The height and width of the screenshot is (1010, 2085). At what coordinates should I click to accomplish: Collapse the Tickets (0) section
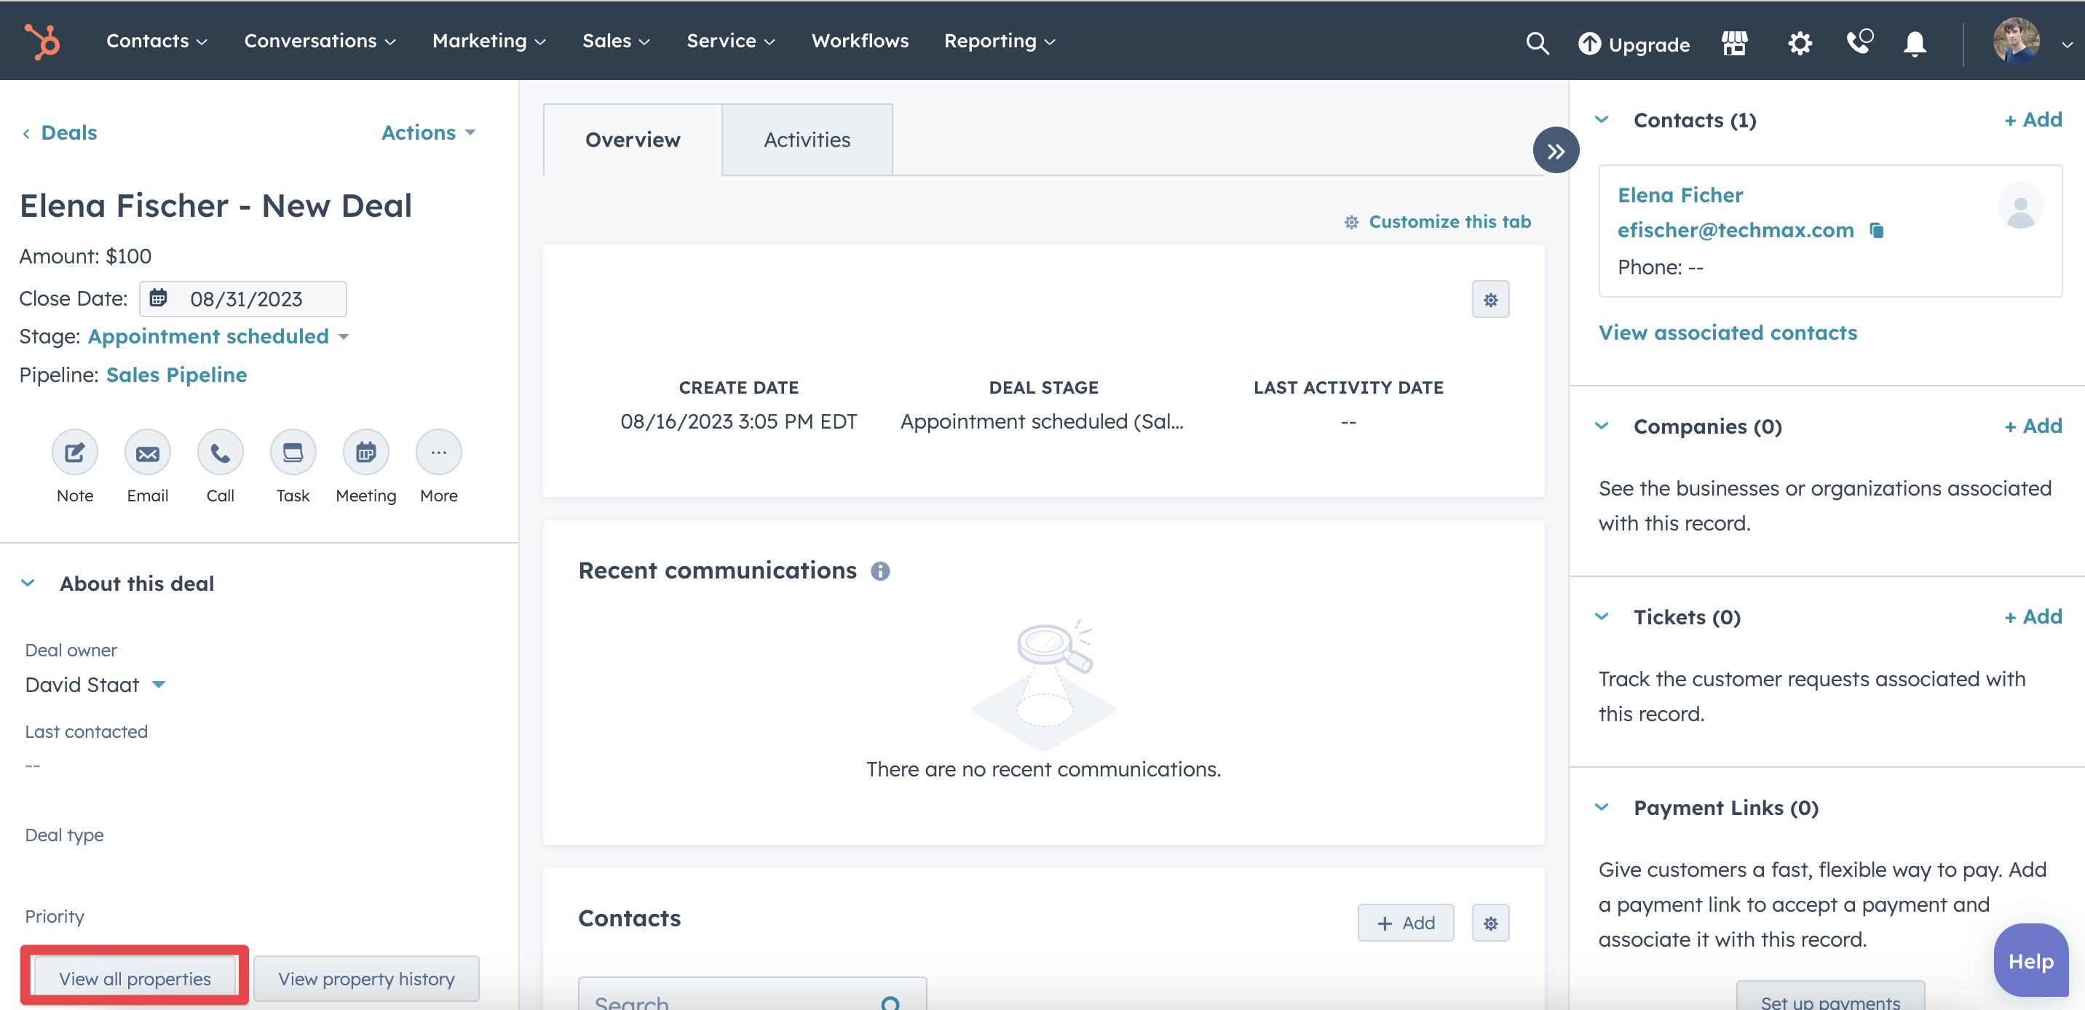coord(1601,616)
